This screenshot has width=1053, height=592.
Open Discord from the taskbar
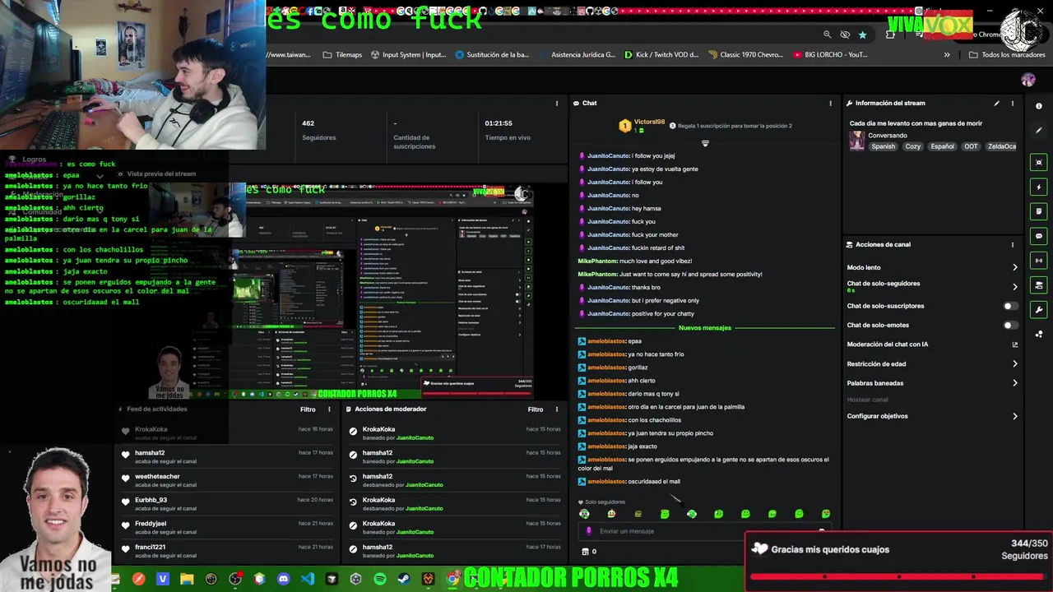tap(284, 579)
